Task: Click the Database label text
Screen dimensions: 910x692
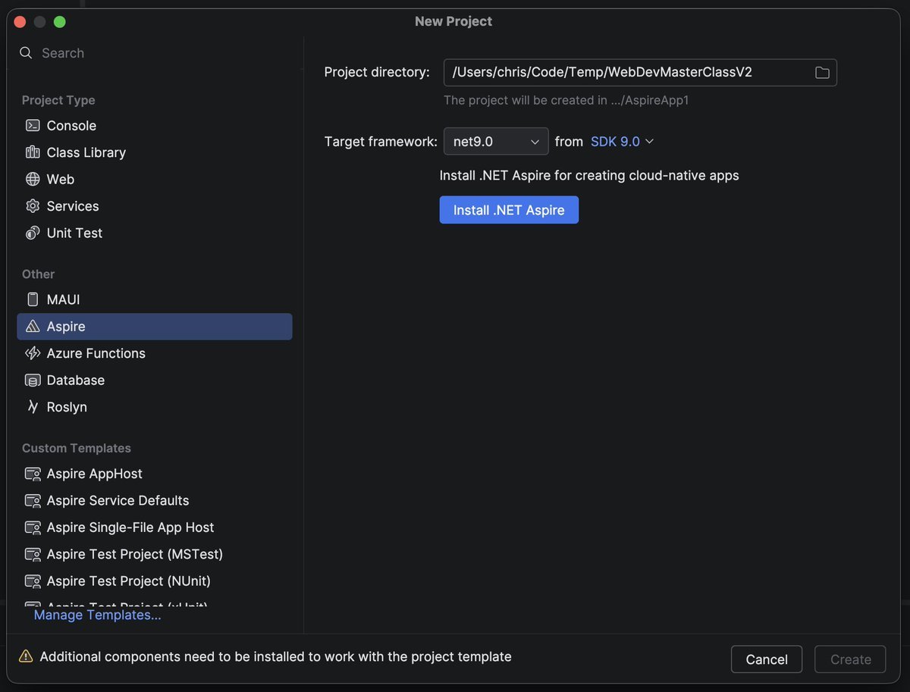Action: pyautogui.click(x=76, y=380)
